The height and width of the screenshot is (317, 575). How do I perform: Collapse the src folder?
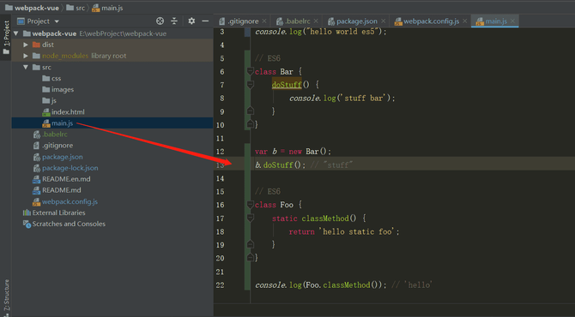pyautogui.click(x=26, y=67)
